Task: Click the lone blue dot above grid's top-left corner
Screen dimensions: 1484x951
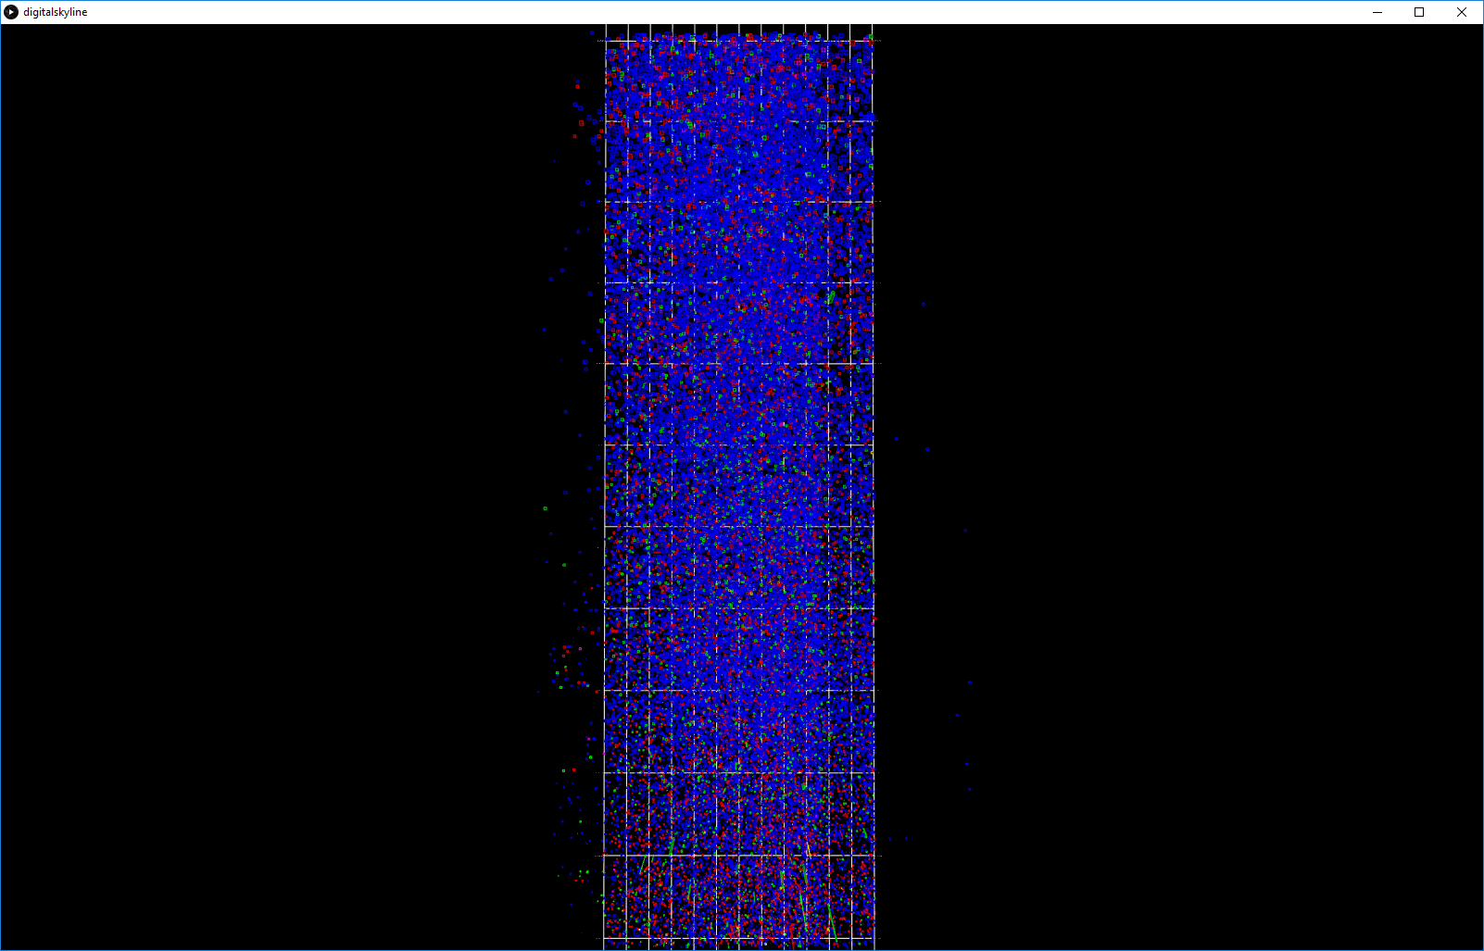Action: pyautogui.click(x=592, y=33)
